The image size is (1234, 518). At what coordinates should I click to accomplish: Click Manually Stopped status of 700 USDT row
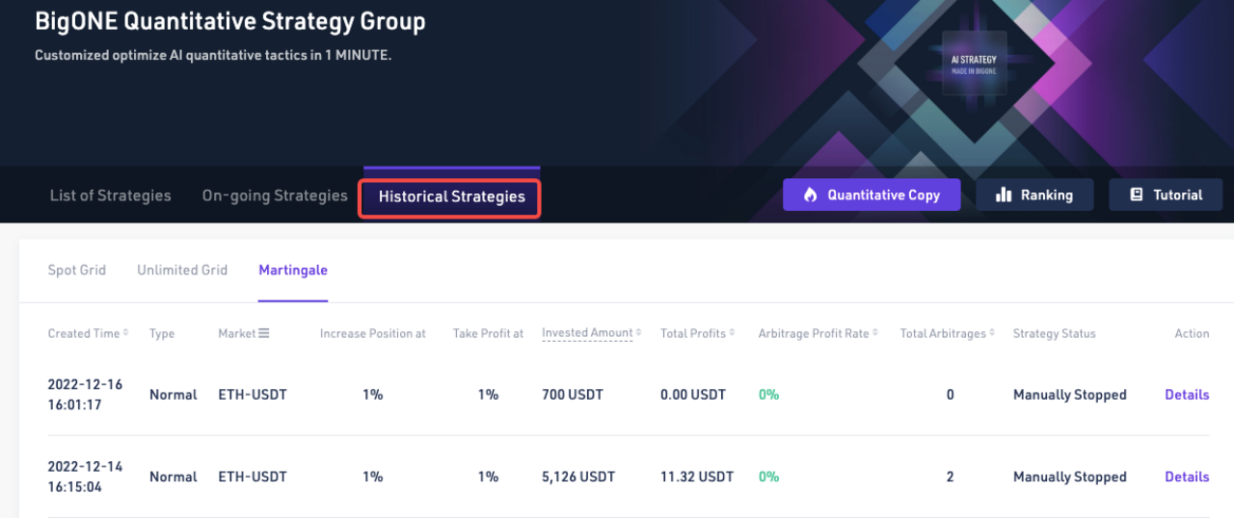pyautogui.click(x=1070, y=395)
